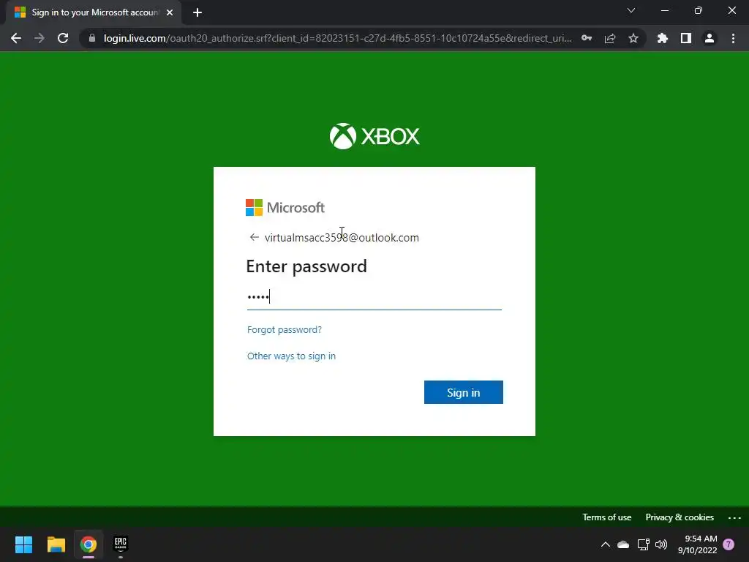Viewport: 749px width, 562px height.
Task: Minimize the Chrome window
Action: [665, 10]
